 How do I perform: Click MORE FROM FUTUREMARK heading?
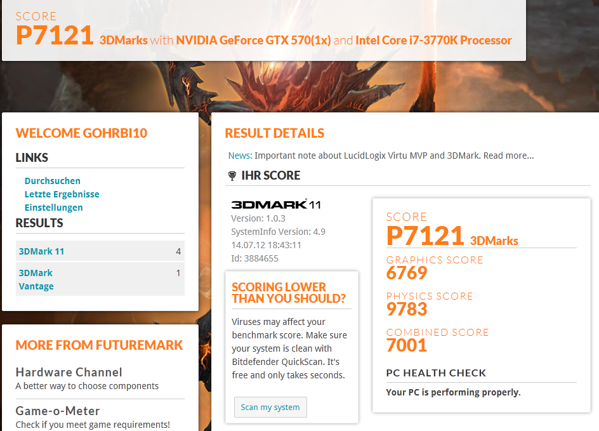click(100, 345)
